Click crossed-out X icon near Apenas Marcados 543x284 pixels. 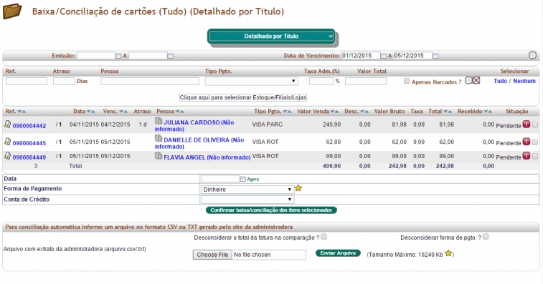point(476,81)
